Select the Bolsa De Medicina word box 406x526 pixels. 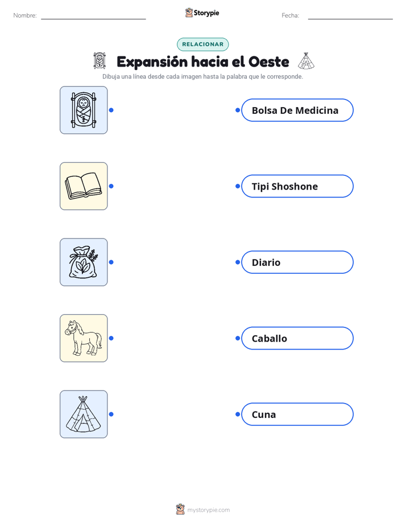(297, 110)
